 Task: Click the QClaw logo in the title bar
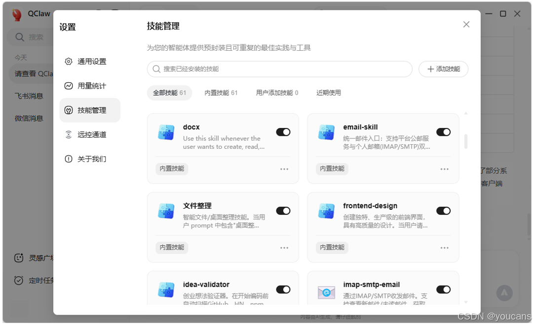17,14
